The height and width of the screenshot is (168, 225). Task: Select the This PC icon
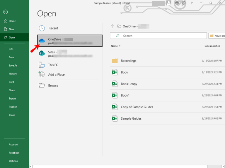(x=42, y=65)
